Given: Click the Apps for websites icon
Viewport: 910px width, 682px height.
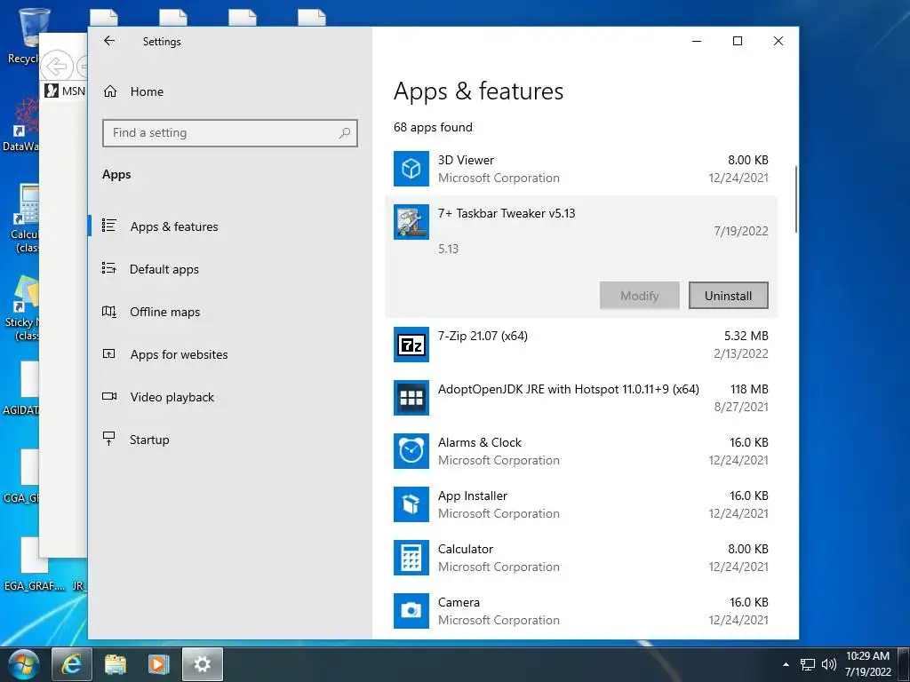Looking at the screenshot, I should pyautogui.click(x=109, y=353).
